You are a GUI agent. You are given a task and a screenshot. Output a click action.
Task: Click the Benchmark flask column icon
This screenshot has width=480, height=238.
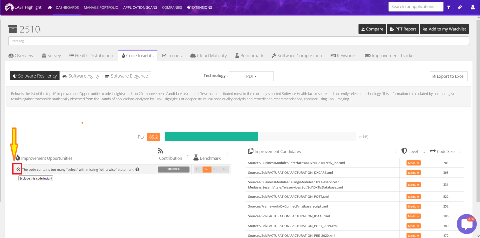pyautogui.click(x=196, y=158)
